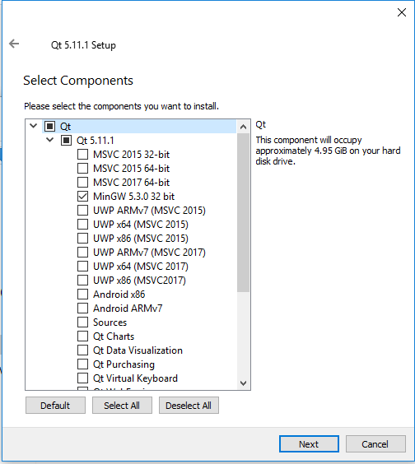Viewport: 415px width, 464px height.
Task: Enable MSVC 2015 64-bit checkbox
Action: tap(82, 168)
